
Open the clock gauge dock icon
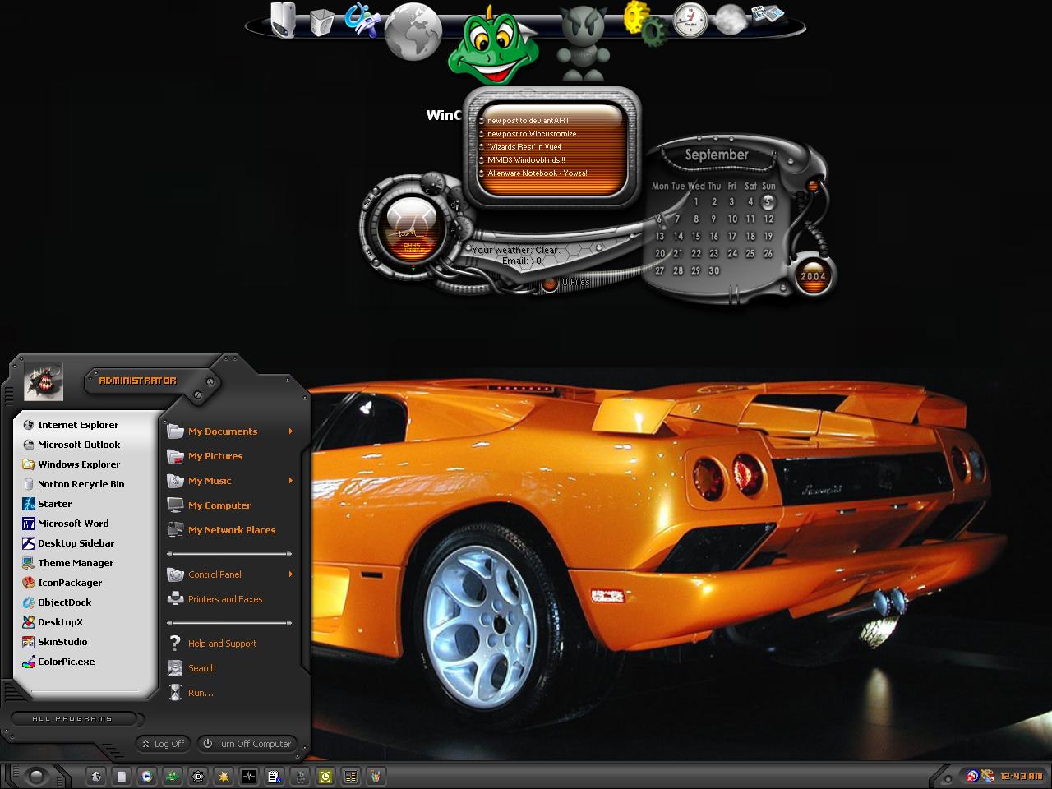point(690,20)
